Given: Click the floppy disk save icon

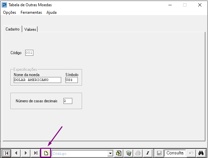Looking at the screenshot, I should point(159,153).
